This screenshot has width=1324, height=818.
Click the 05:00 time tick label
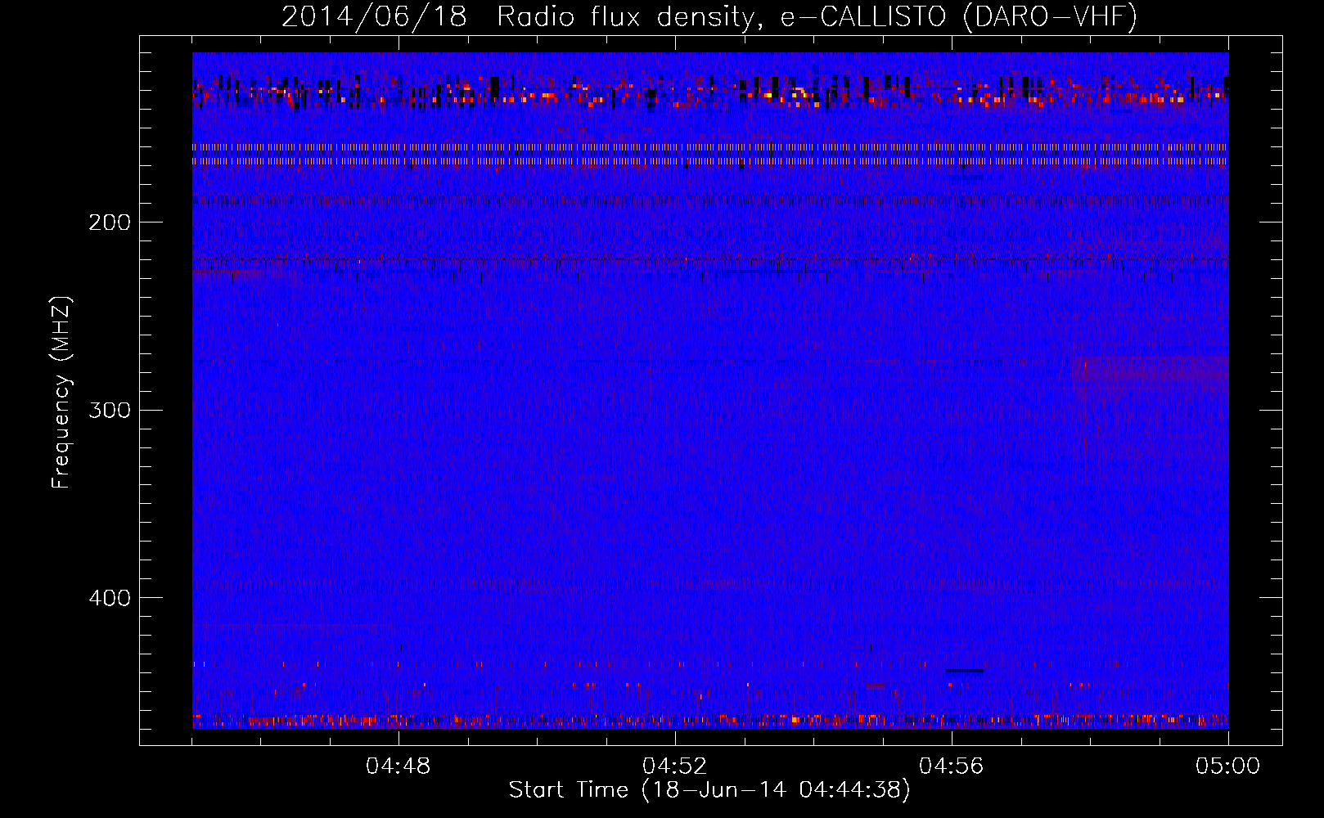(1227, 766)
